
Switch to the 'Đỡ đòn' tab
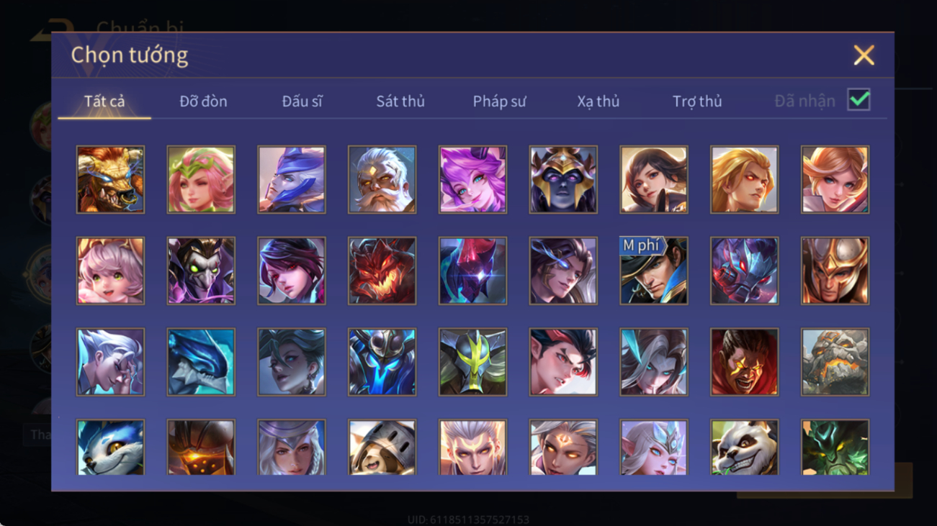point(203,101)
